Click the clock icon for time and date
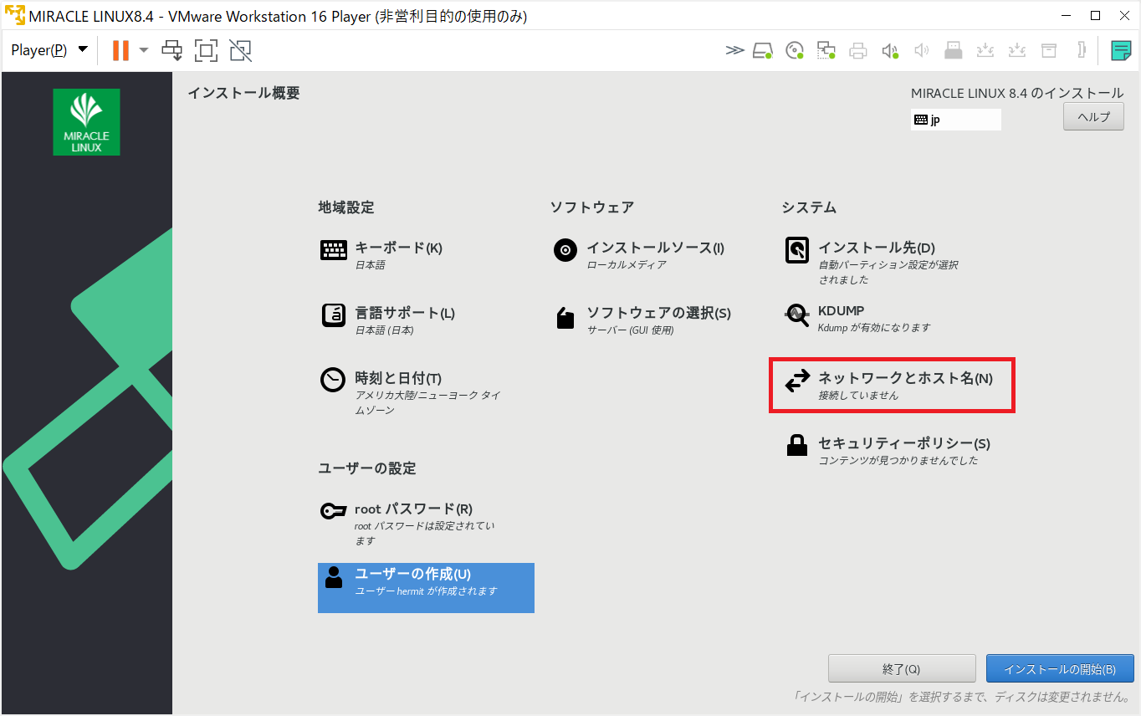Viewport: 1141px width, 716px height. click(x=333, y=380)
